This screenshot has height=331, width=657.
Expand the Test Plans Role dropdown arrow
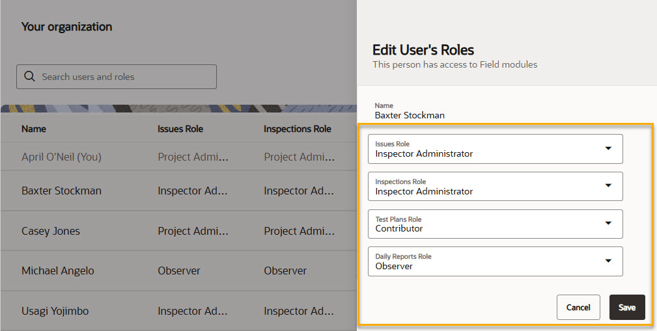608,224
